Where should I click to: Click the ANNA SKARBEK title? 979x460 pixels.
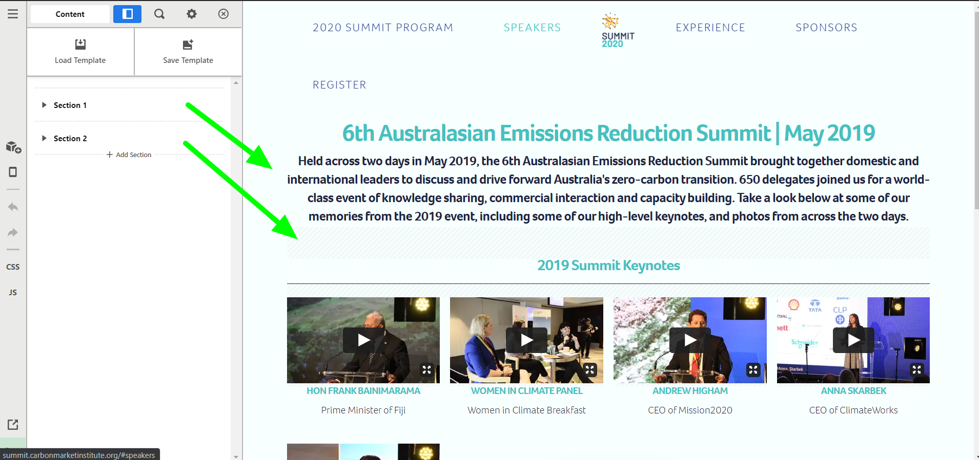pyautogui.click(x=853, y=391)
